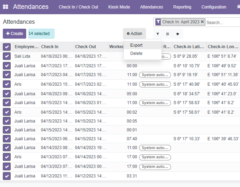Sort by Check-in Longitude column header
The height and width of the screenshot is (187, 240).
tap(223, 46)
